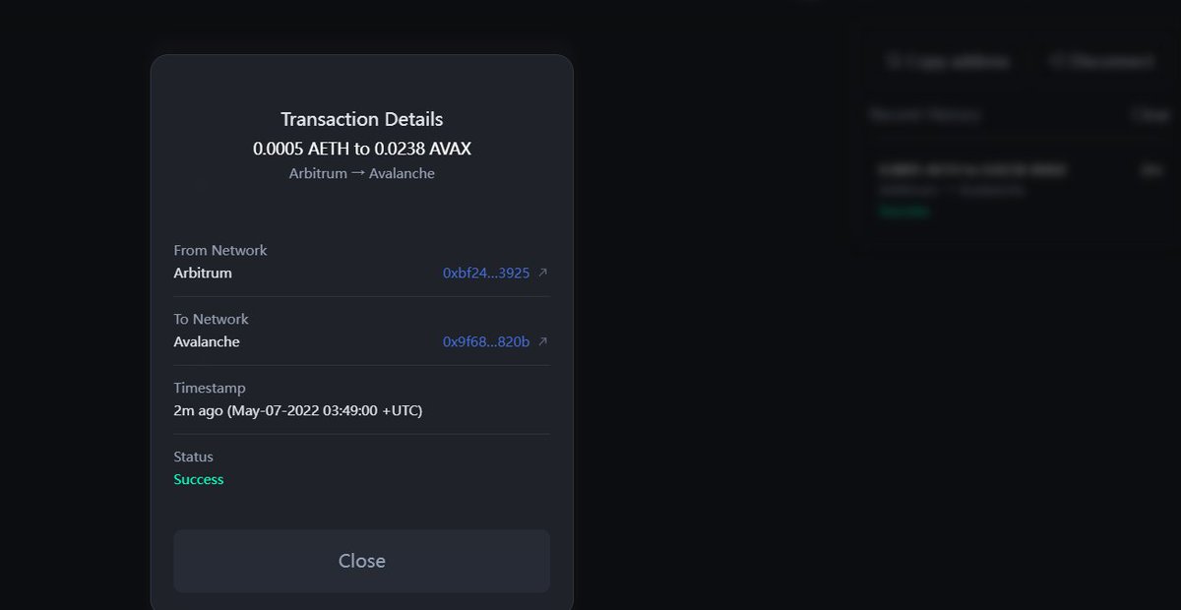Click the From Network label
The width and height of the screenshot is (1181, 610).
tap(220, 250)
